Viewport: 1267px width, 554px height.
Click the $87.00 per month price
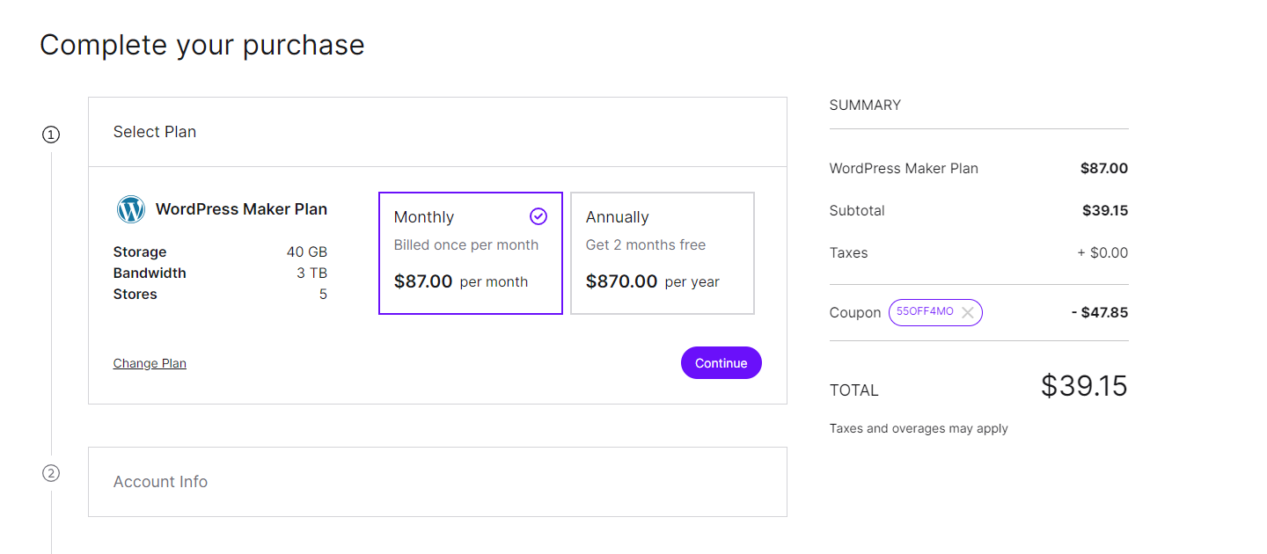pos(461,281)
